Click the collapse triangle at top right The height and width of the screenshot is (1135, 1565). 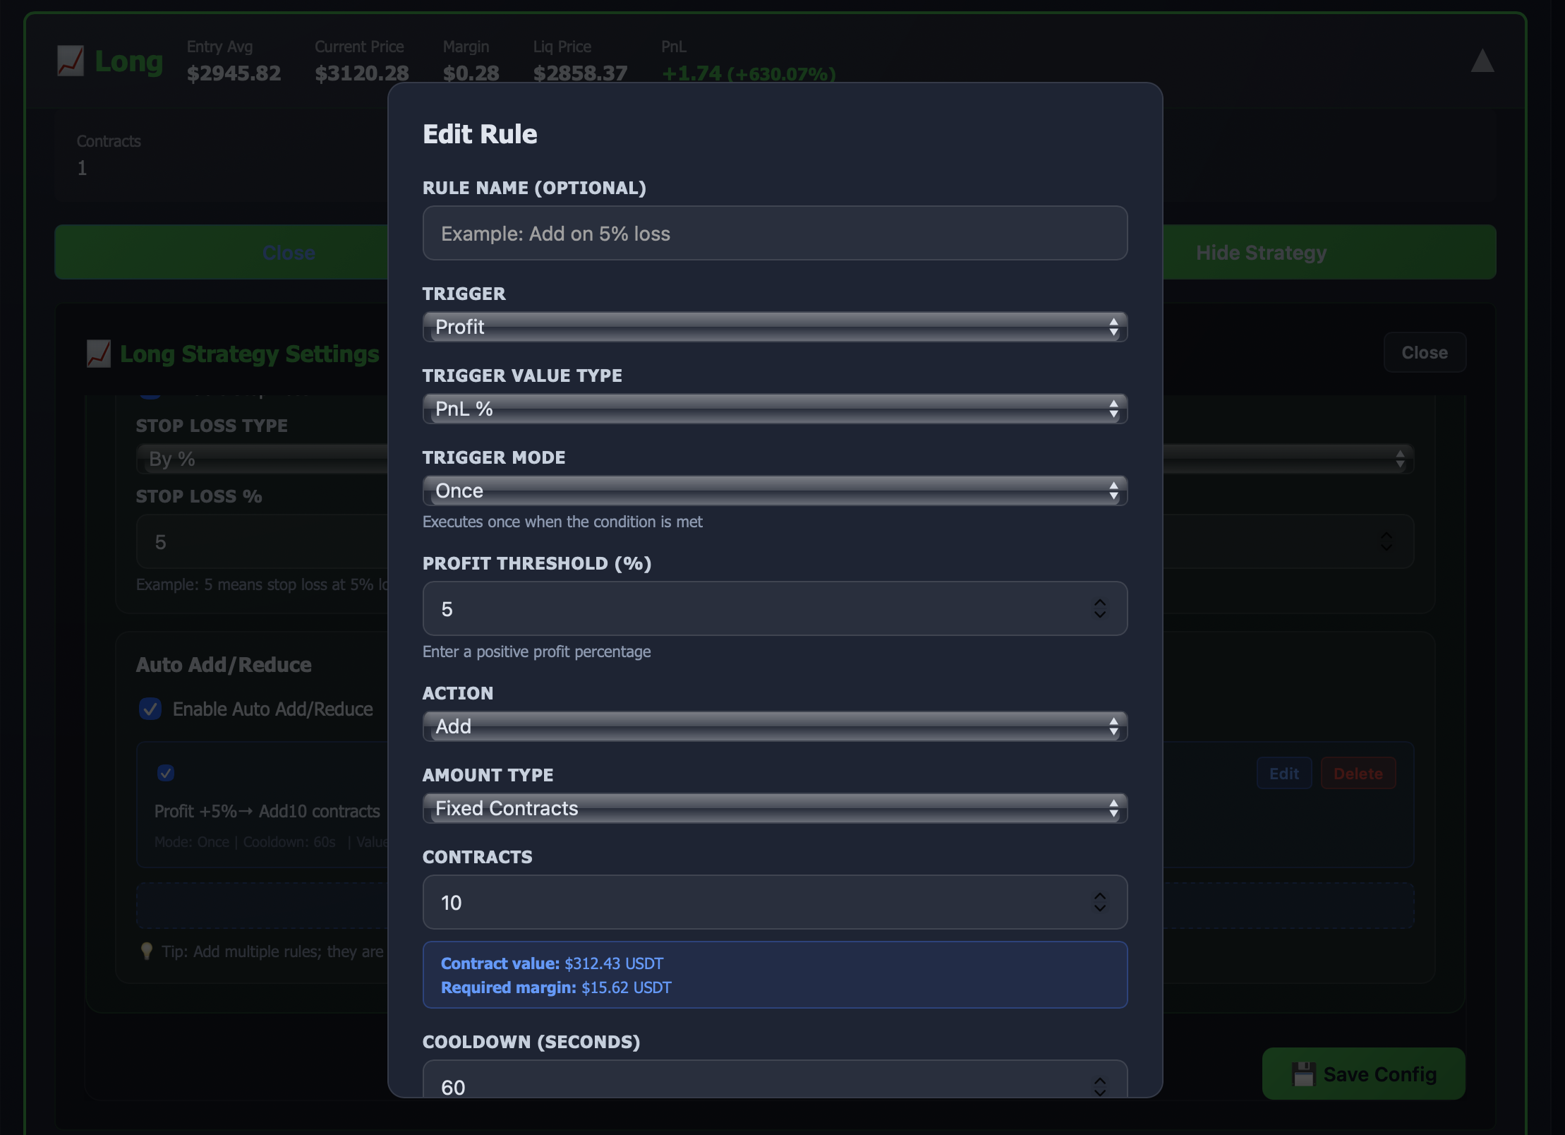click(1482, 61)
